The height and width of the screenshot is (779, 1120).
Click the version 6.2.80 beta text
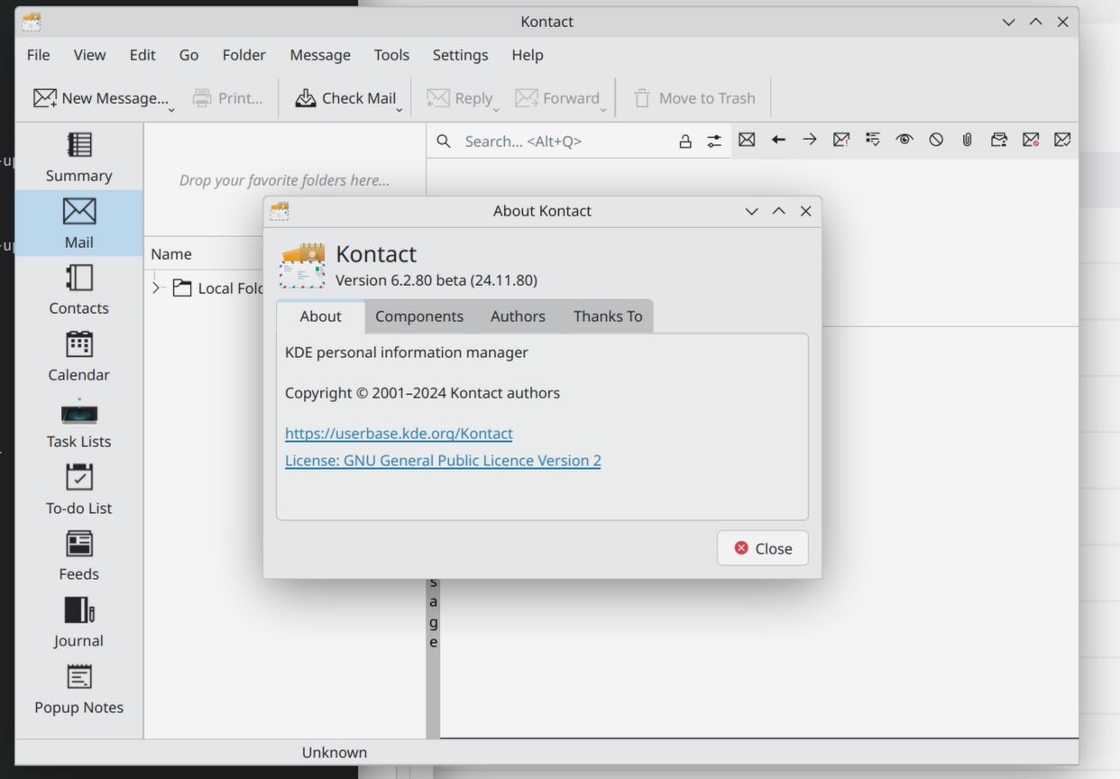coord(436,280)
